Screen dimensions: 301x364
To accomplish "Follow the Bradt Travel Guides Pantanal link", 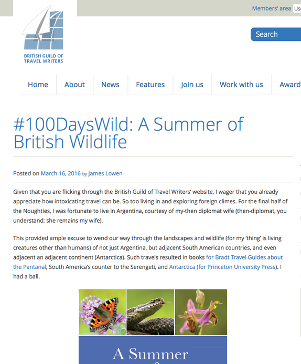I will pos(148,262).
